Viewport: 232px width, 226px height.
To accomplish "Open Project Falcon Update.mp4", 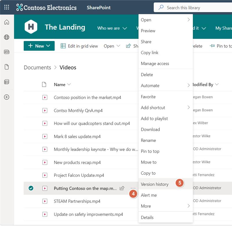I will (79, 175).
